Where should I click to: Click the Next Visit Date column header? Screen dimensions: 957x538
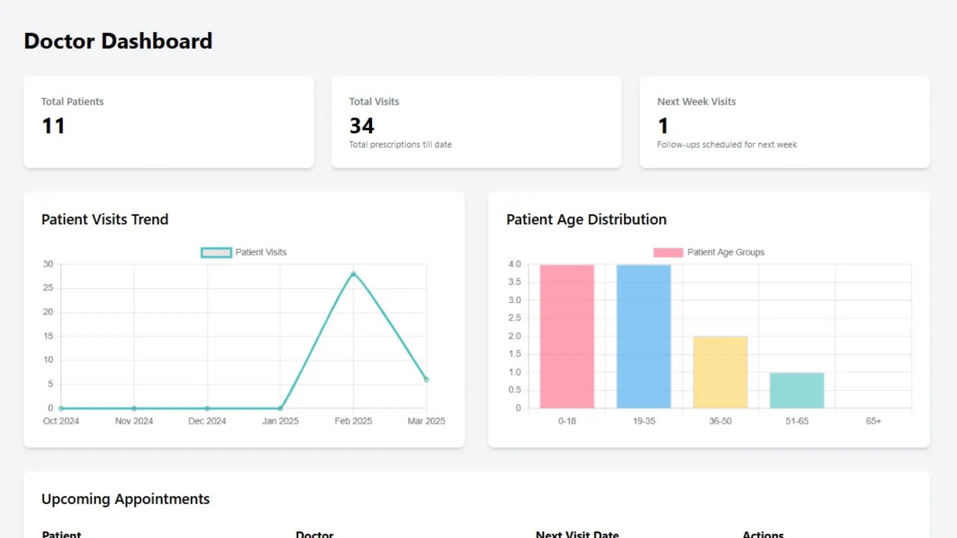click(x=577, y=534)
